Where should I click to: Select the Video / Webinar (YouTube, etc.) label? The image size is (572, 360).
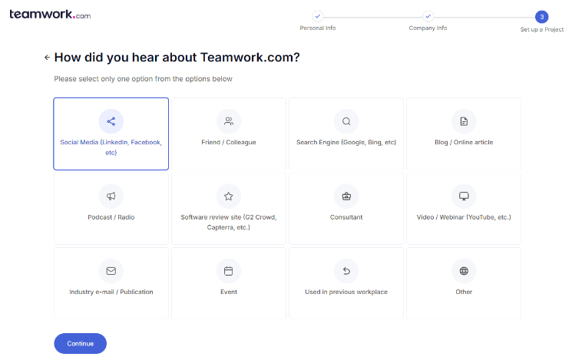point(464,217)
